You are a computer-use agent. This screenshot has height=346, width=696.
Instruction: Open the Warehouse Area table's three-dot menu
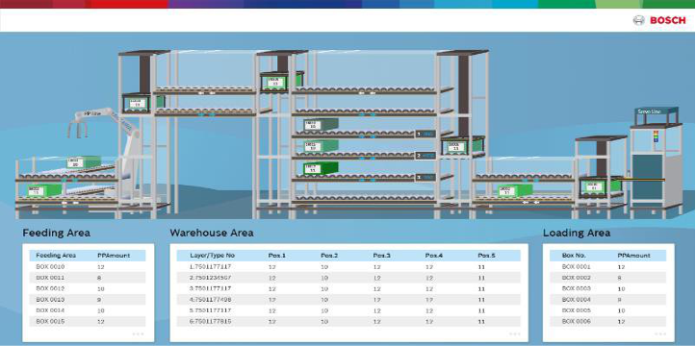pyautogui.click(x=515, y=334)
